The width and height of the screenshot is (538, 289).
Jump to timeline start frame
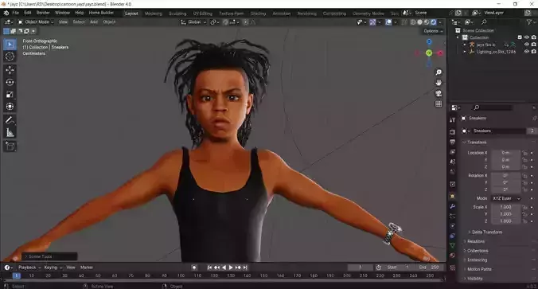209,268
